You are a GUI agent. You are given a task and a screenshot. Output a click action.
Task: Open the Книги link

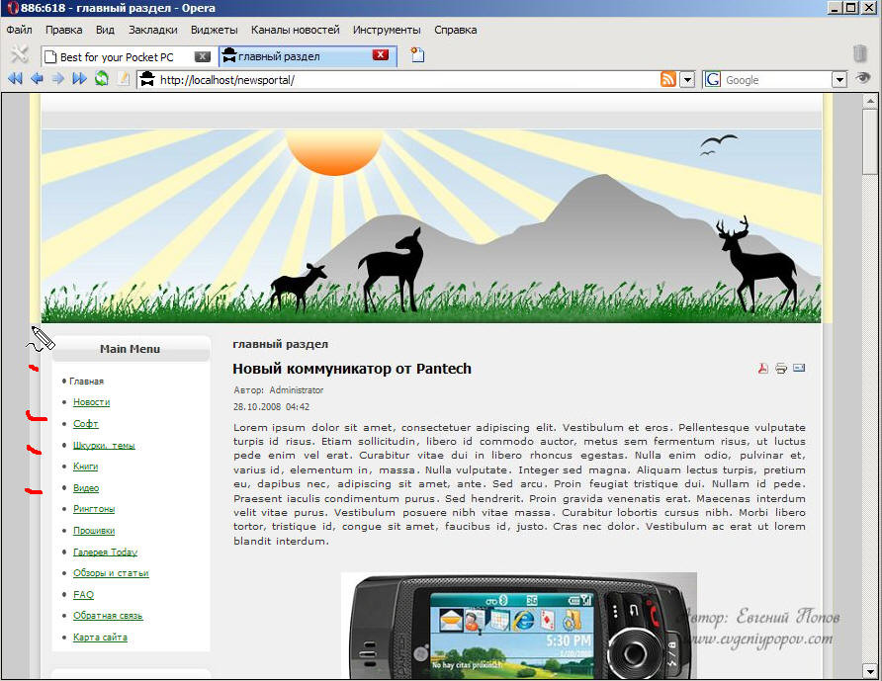[85, 467]
